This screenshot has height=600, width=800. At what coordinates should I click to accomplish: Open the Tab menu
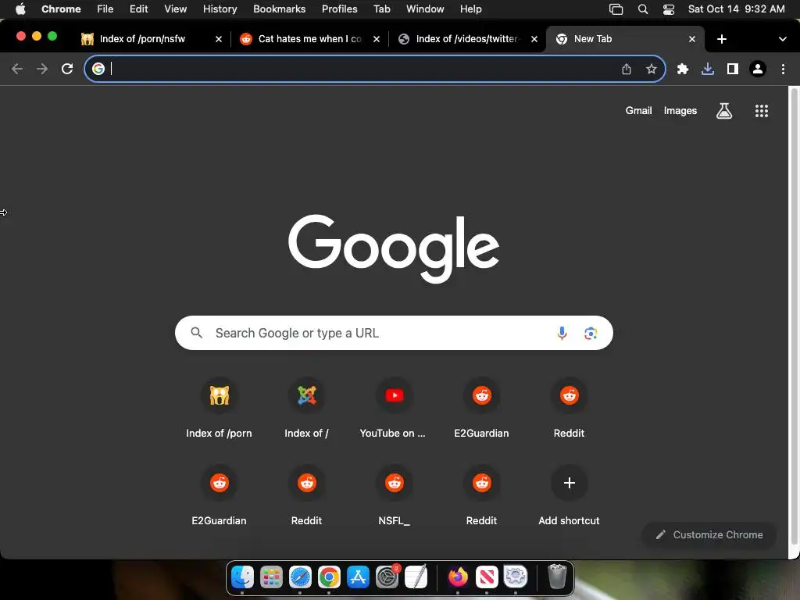click(381, 9)
